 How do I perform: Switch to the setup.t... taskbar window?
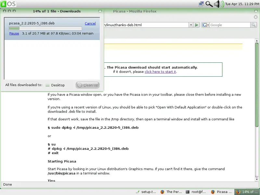click(146, 192)
